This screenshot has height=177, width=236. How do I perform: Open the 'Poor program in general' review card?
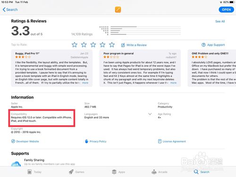140,68
